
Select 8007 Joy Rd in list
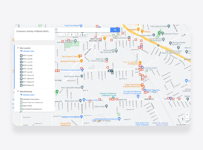pyautogui.click(x=27, y=55)
